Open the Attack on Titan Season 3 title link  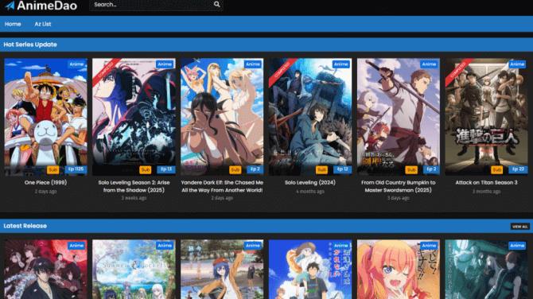[486, 182]
